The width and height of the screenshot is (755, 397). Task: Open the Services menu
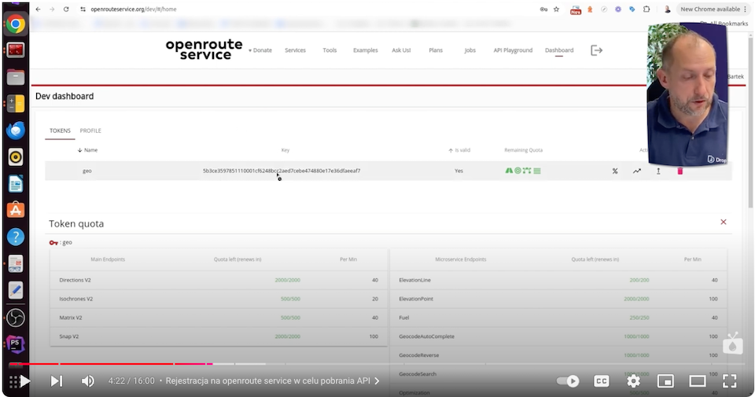295,50
